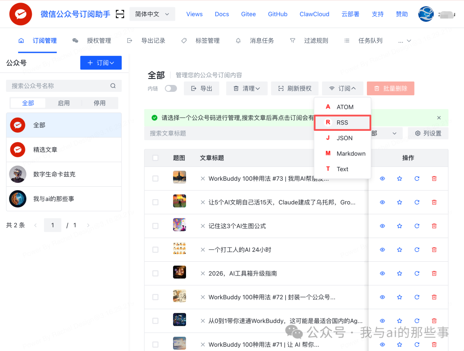Star the WorkBuddy 100种用法 #73 article
Viewport: 464px width, 351px height.
400,179
